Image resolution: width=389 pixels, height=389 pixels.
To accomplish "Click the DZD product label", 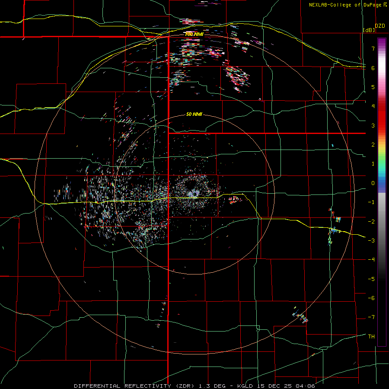I will tap(380, 26).
